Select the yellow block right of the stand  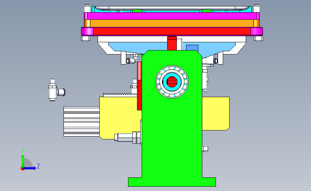(216, 113)
